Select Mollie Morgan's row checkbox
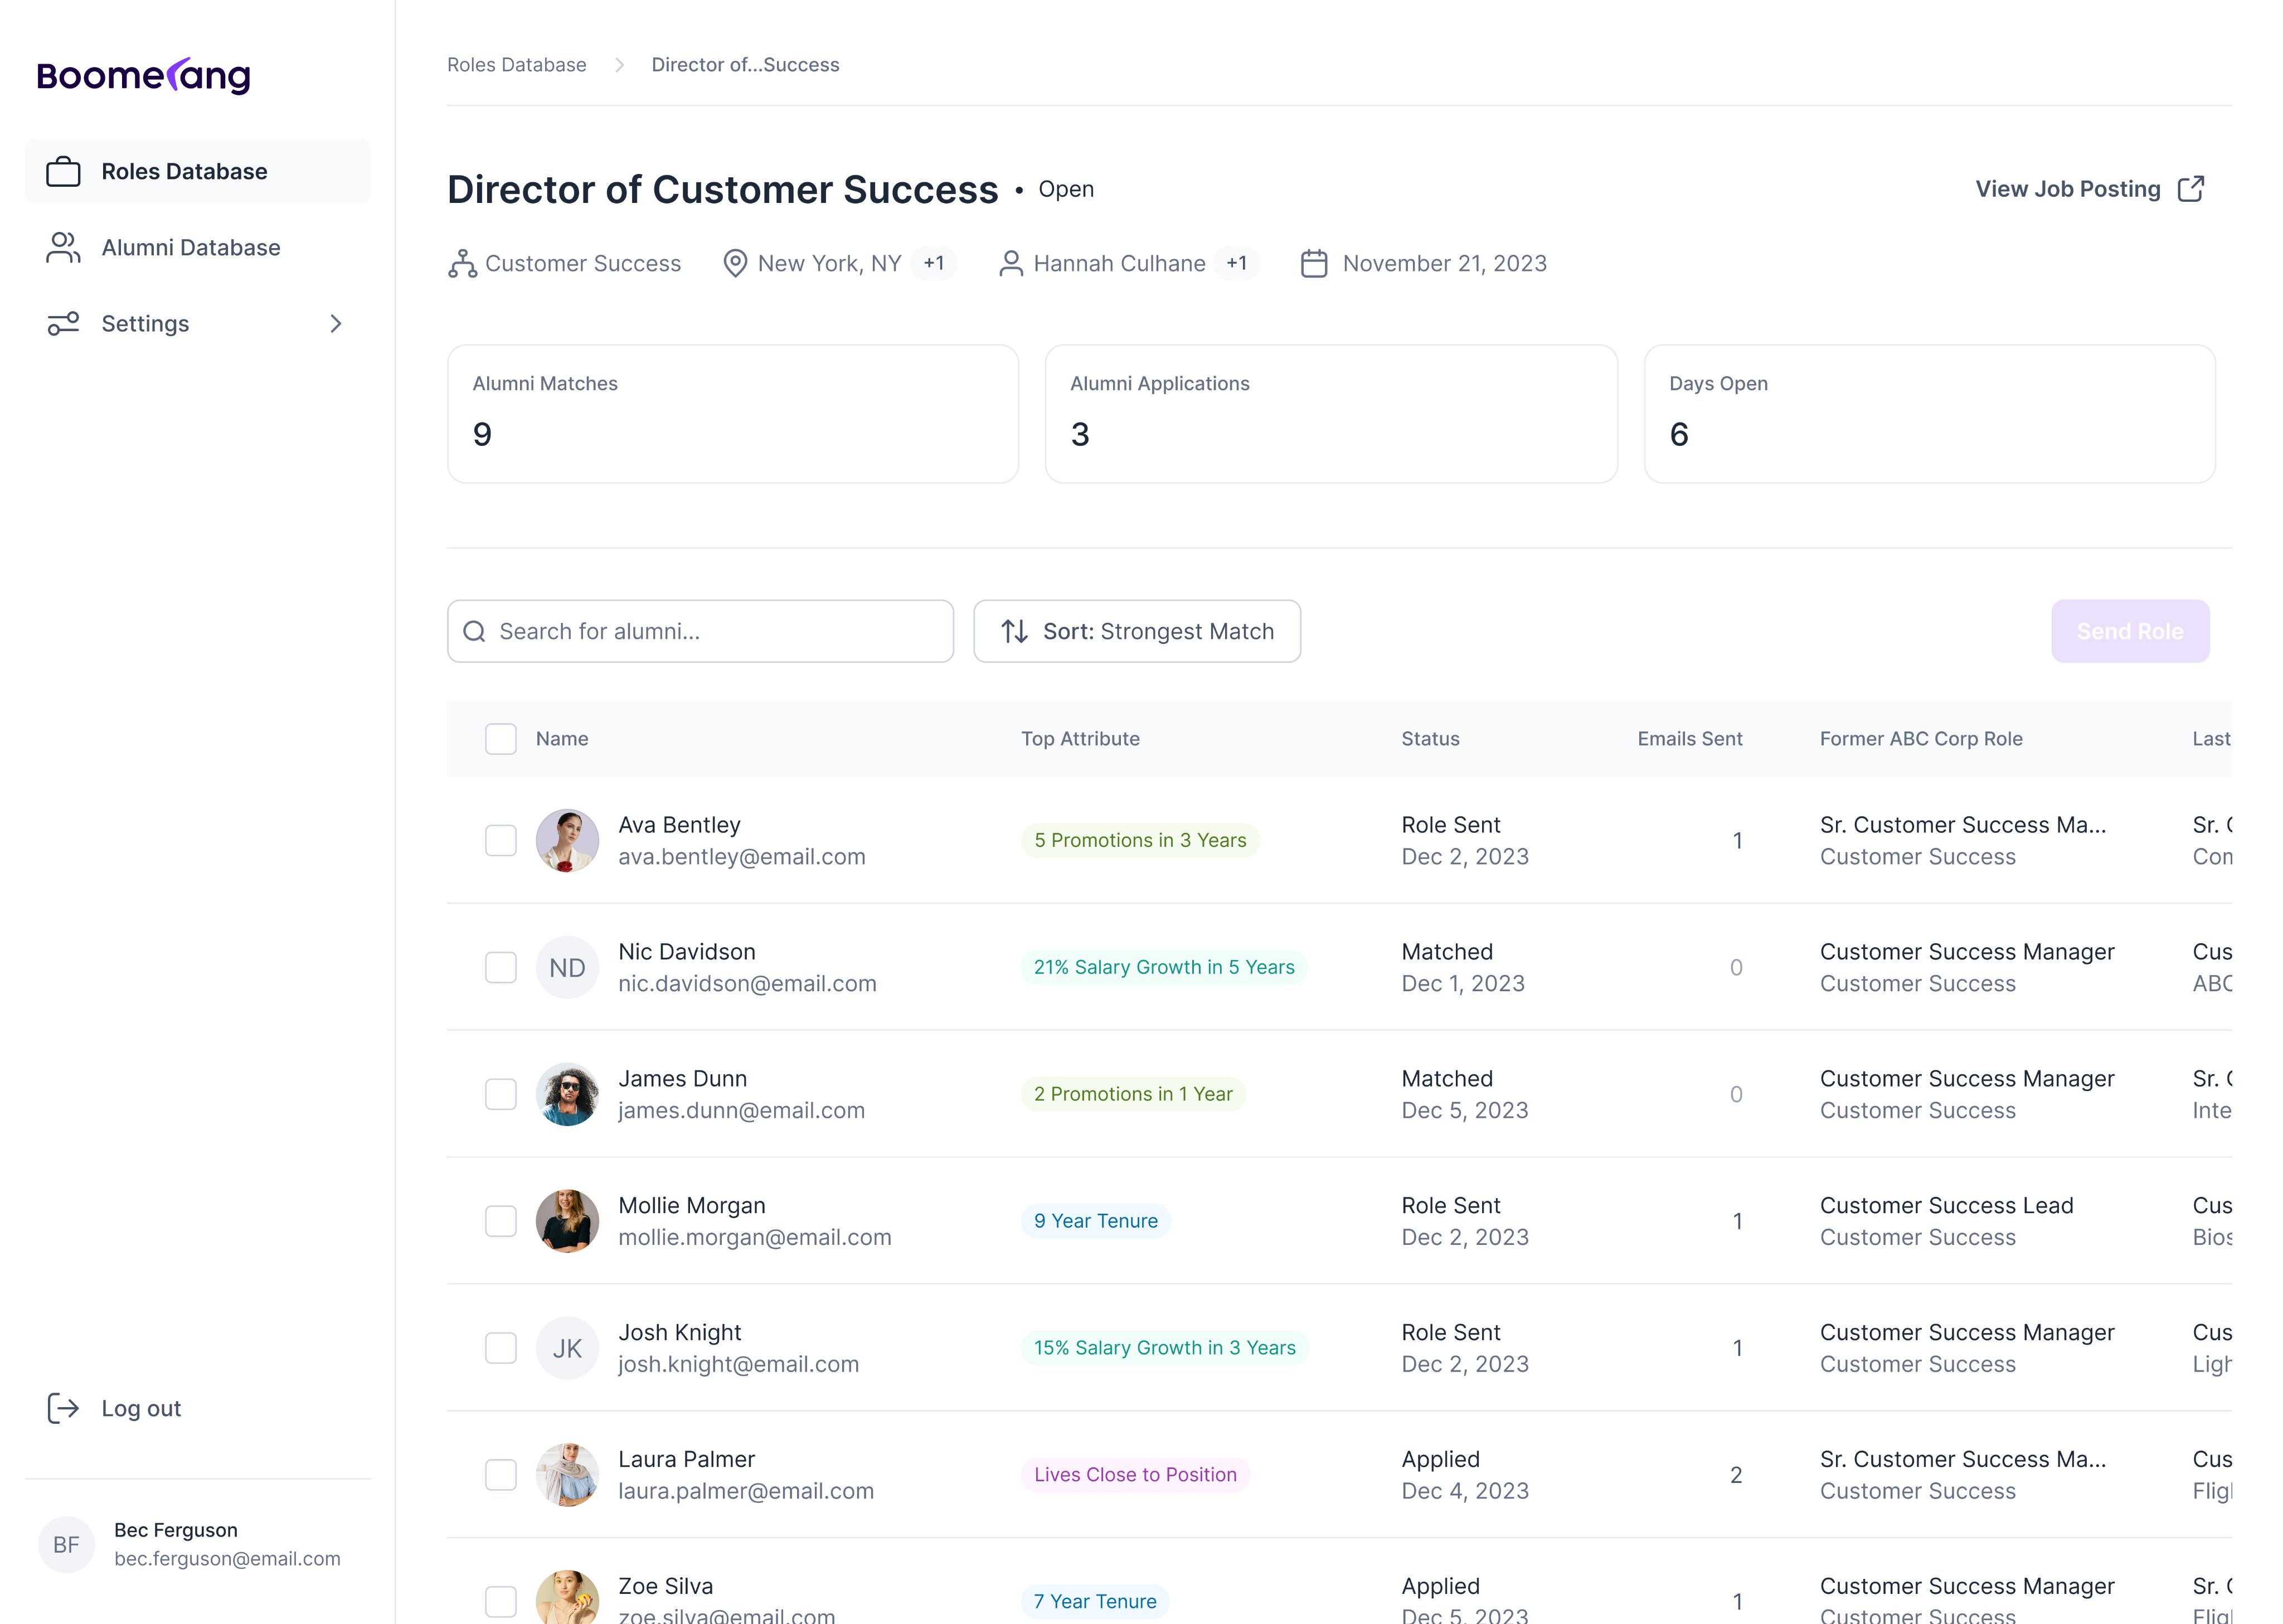Viewport: 2283px width, 1624px height. coord(500,1221)
